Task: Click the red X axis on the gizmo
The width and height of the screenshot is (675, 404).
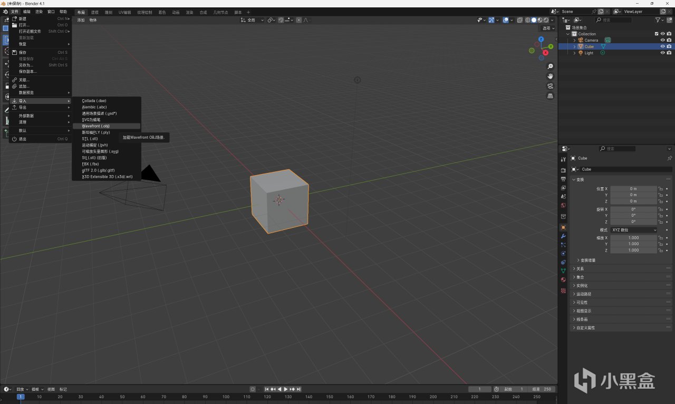Action: (x=544, y=53)
